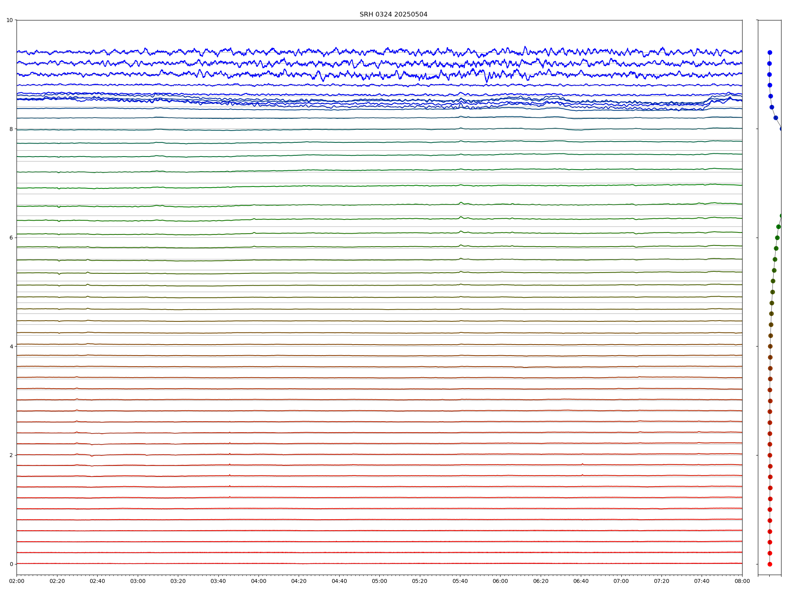The image size is (787, 590).
Task: Click the 04:20 x-axis tick label
Action: tap(299, 581)
